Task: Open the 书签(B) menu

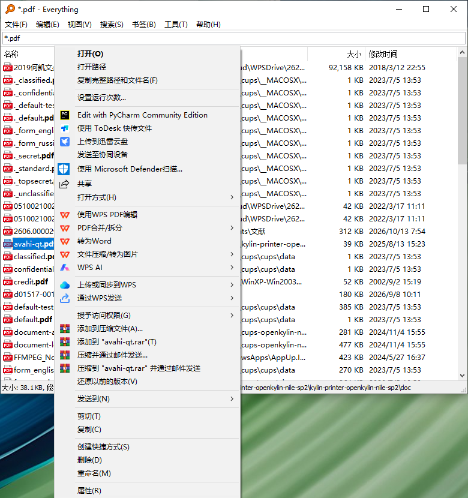Action: [x=144, y=25]
